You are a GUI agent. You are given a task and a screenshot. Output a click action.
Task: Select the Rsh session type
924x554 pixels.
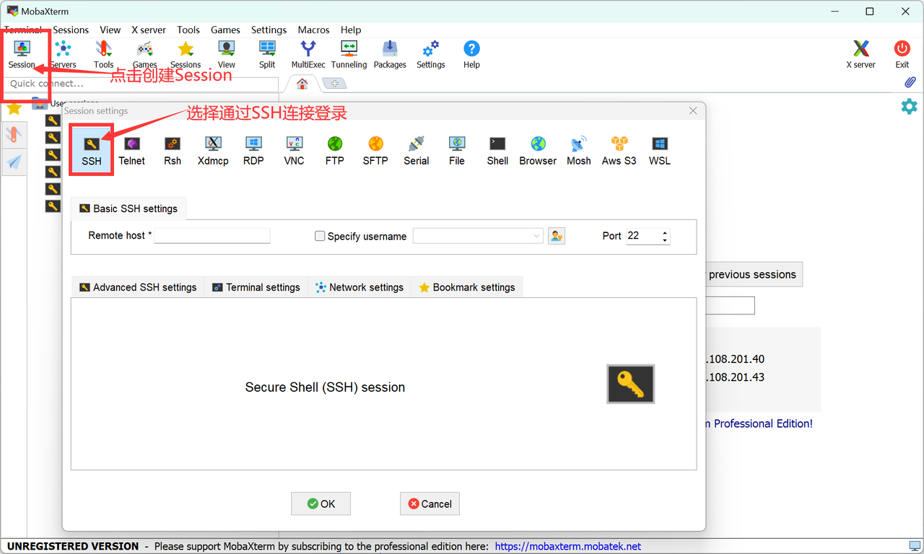tap(173, 151)
